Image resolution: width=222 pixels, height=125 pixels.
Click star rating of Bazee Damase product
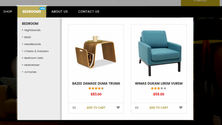pos(96,88)
